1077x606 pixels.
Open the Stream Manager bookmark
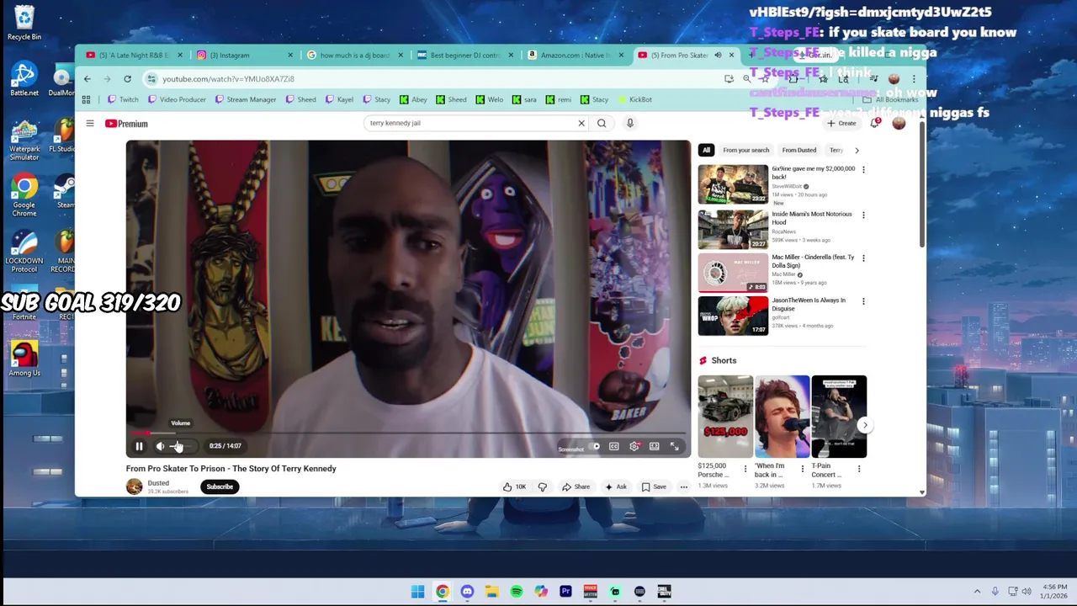[246, 99]
